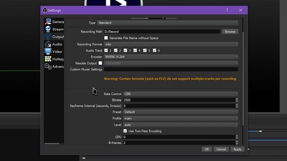Open the Video monitor icon

[48, 51]
